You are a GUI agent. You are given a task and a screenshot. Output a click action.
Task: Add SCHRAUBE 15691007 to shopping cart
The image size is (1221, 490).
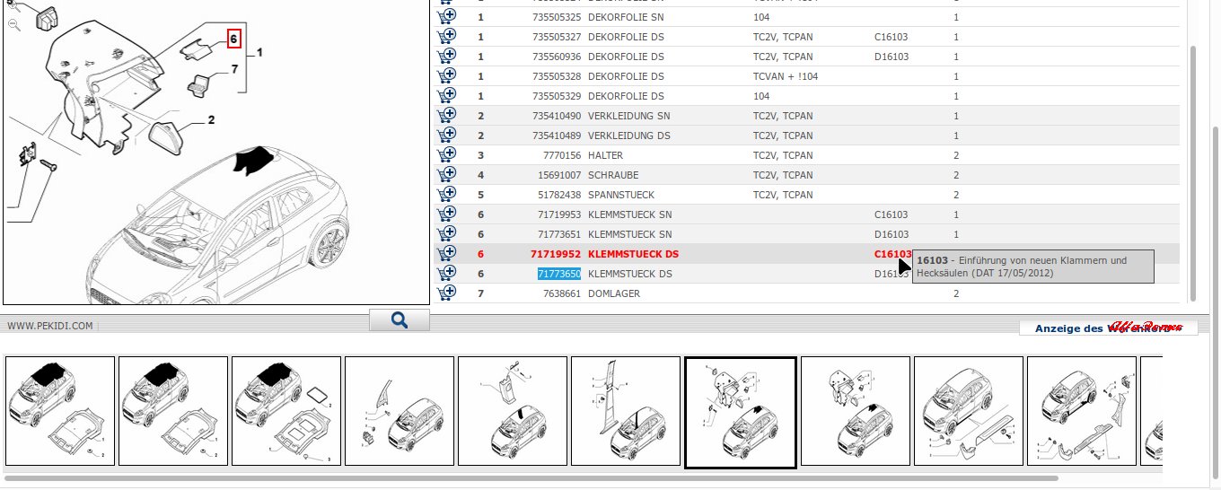446,174
